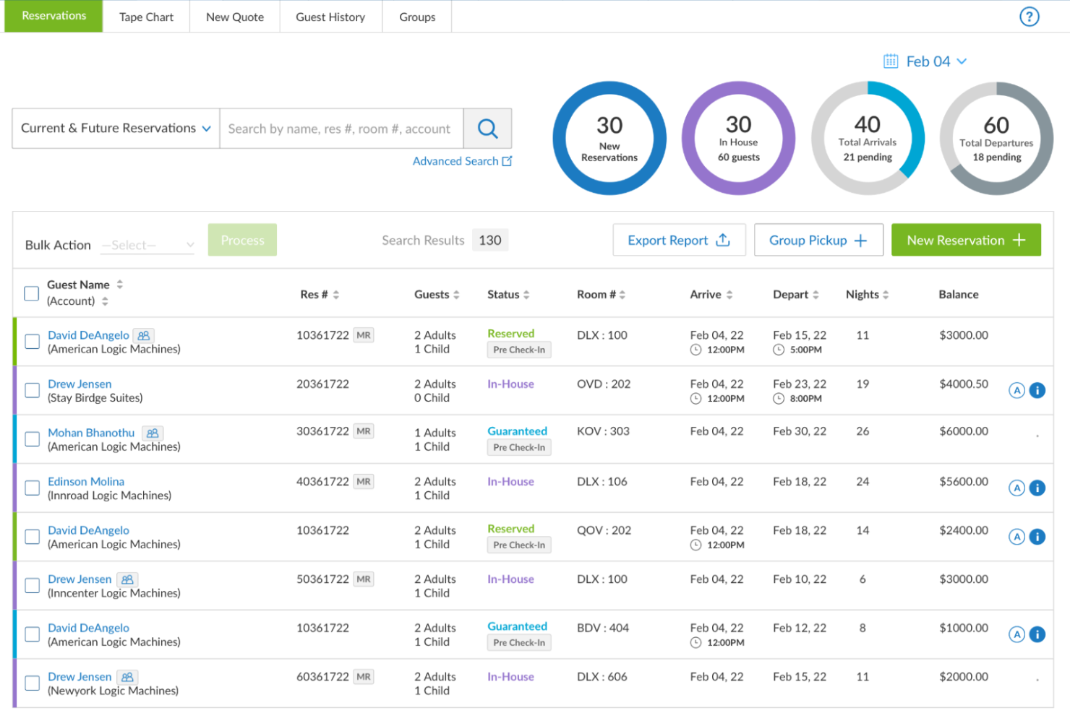The height and width of the screenshot is (713, 1070).
Task: Check the select-all checkbox in the table header
Action: pyautogui.click(x=31, y=293)
